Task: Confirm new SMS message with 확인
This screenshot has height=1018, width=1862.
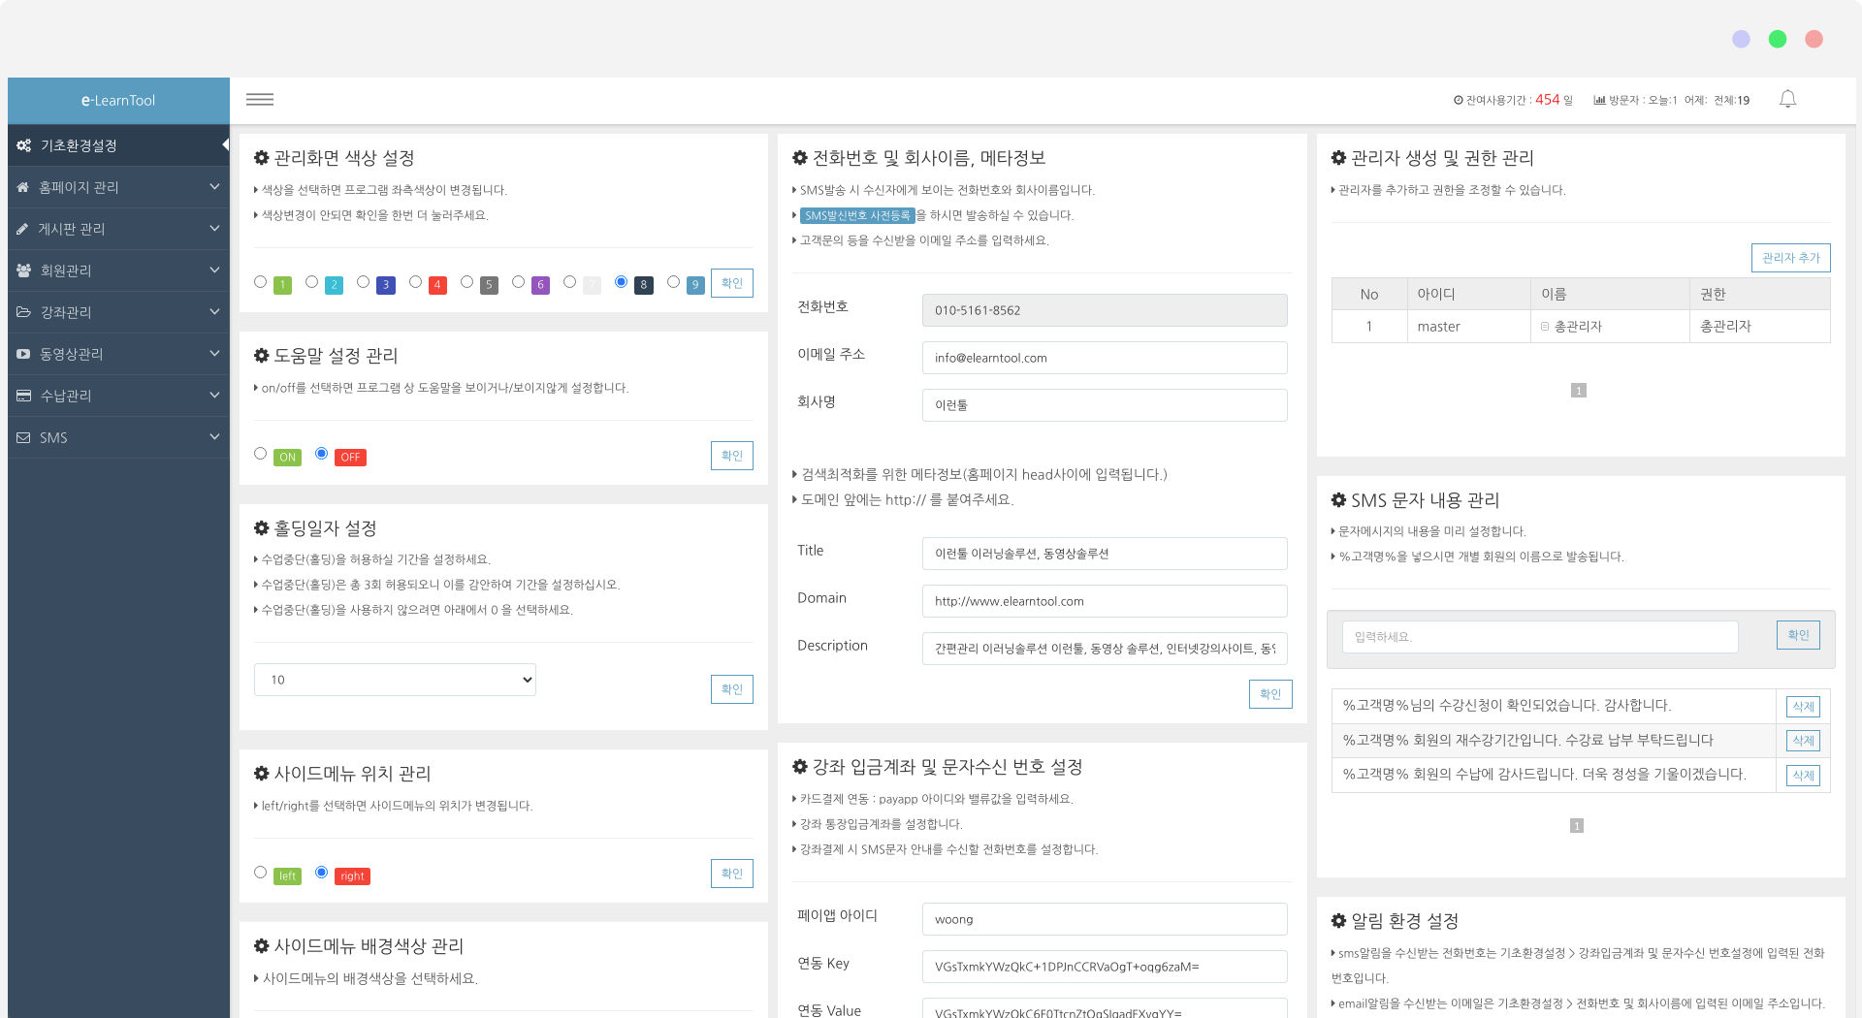Action: click(1798, 635)
